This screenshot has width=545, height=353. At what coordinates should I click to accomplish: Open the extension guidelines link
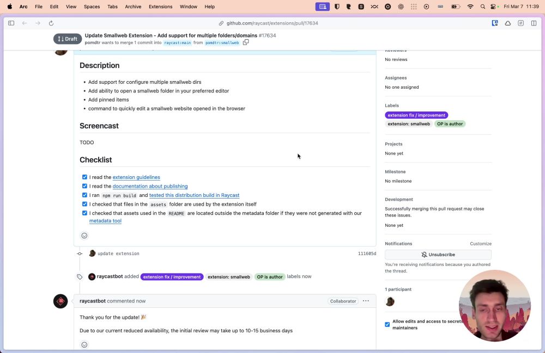tap(136, 177)
